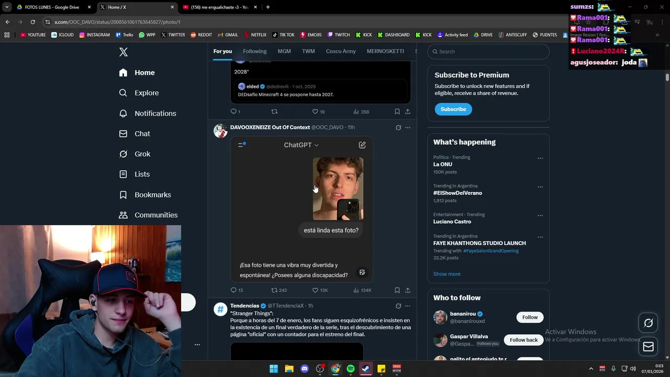
Task: Open the #FayeSalonGrandOpening hashtag link
Action: pyautogui.click(x=491, y=251)
